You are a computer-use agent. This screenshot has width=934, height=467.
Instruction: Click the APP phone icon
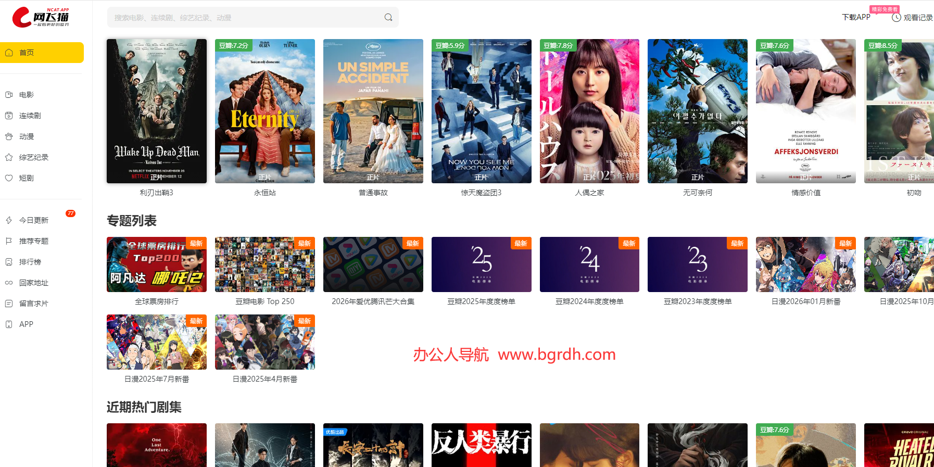click(x=9, y=324)
